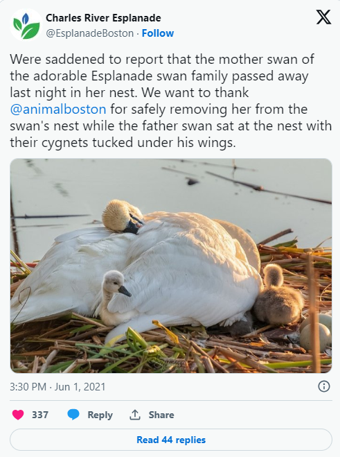Open the @animalboston mention link

point(58,110)
